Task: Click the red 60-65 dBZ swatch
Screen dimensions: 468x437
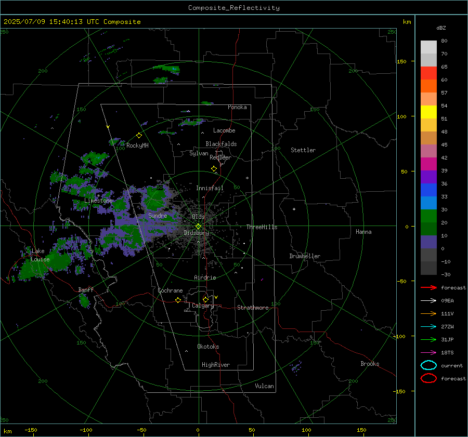Action: 428,73
